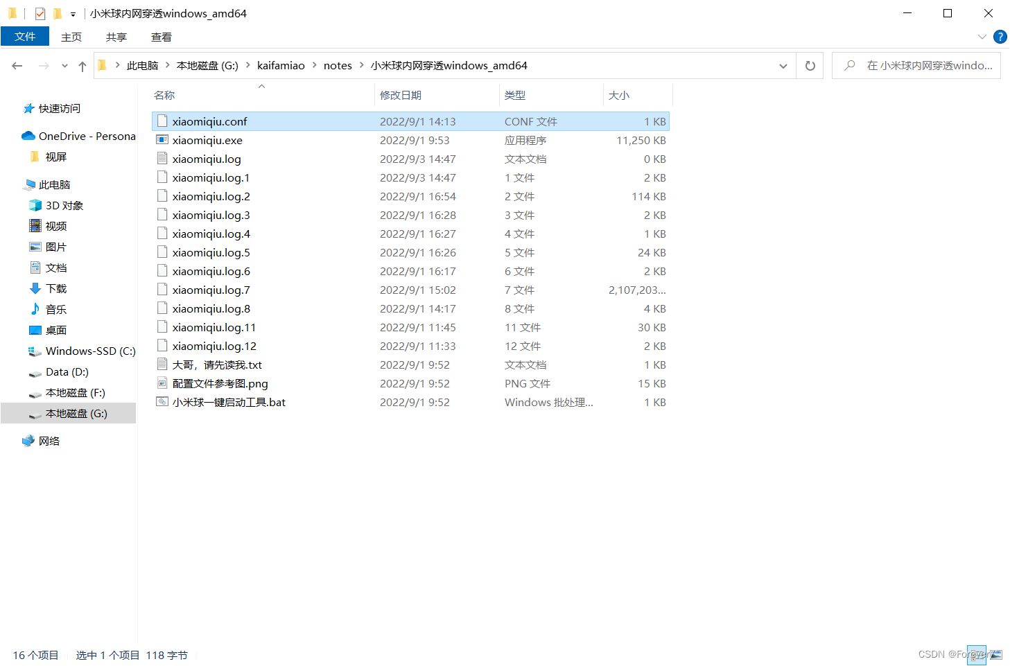Open the 视频 videos folder icon
This screenshot has width=1010, height=666.
coord(35,226)
